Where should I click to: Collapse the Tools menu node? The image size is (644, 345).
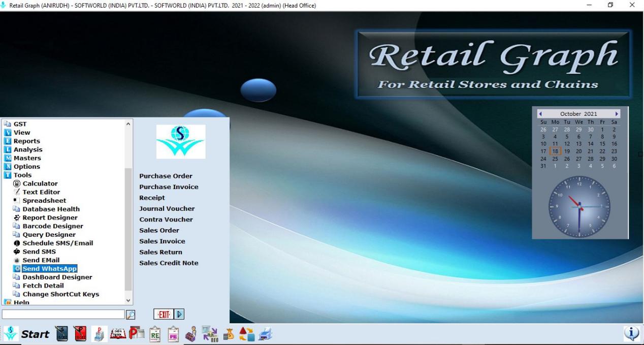point(8,175)
